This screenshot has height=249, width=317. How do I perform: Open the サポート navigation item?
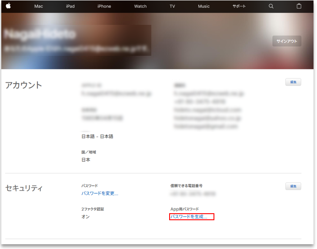tap(239, 7)
